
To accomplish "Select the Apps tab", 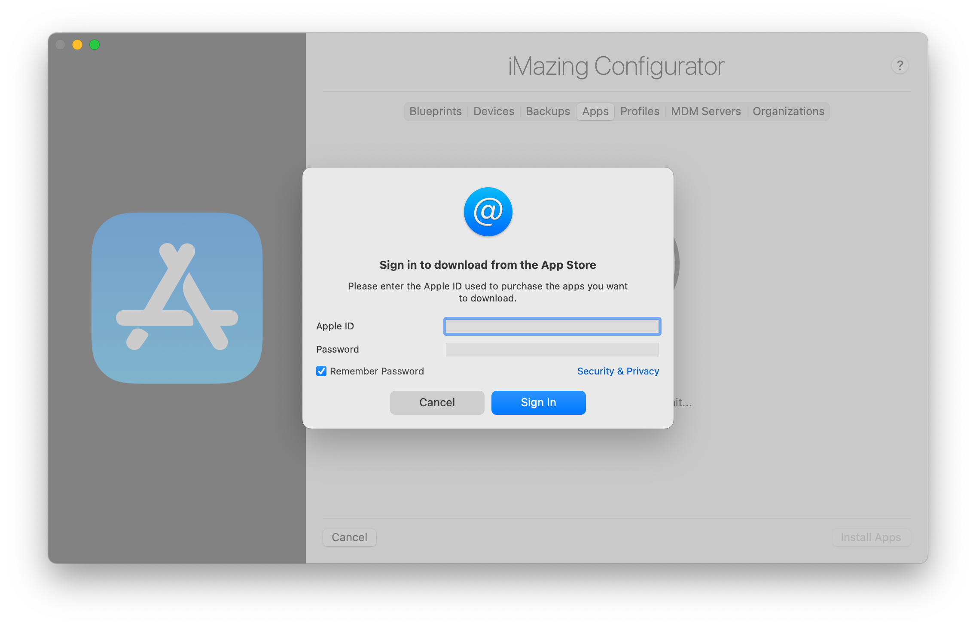I will pyautogui.click(x=595, y=111).
